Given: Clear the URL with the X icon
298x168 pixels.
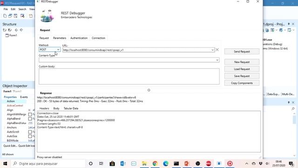Looking at the screenshot, I should click(217, 50).
